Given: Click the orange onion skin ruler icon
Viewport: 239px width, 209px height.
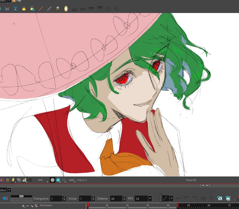Looking at the screenshot, I should tap(41, 9).
